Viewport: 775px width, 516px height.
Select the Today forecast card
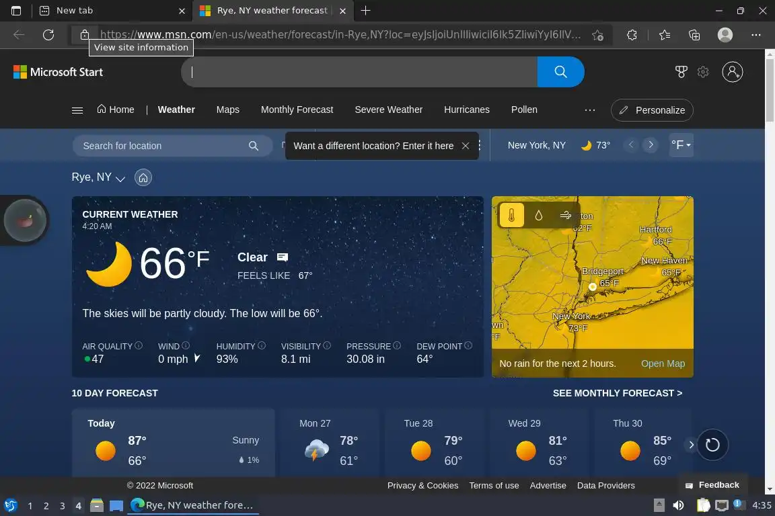[173, 442]
